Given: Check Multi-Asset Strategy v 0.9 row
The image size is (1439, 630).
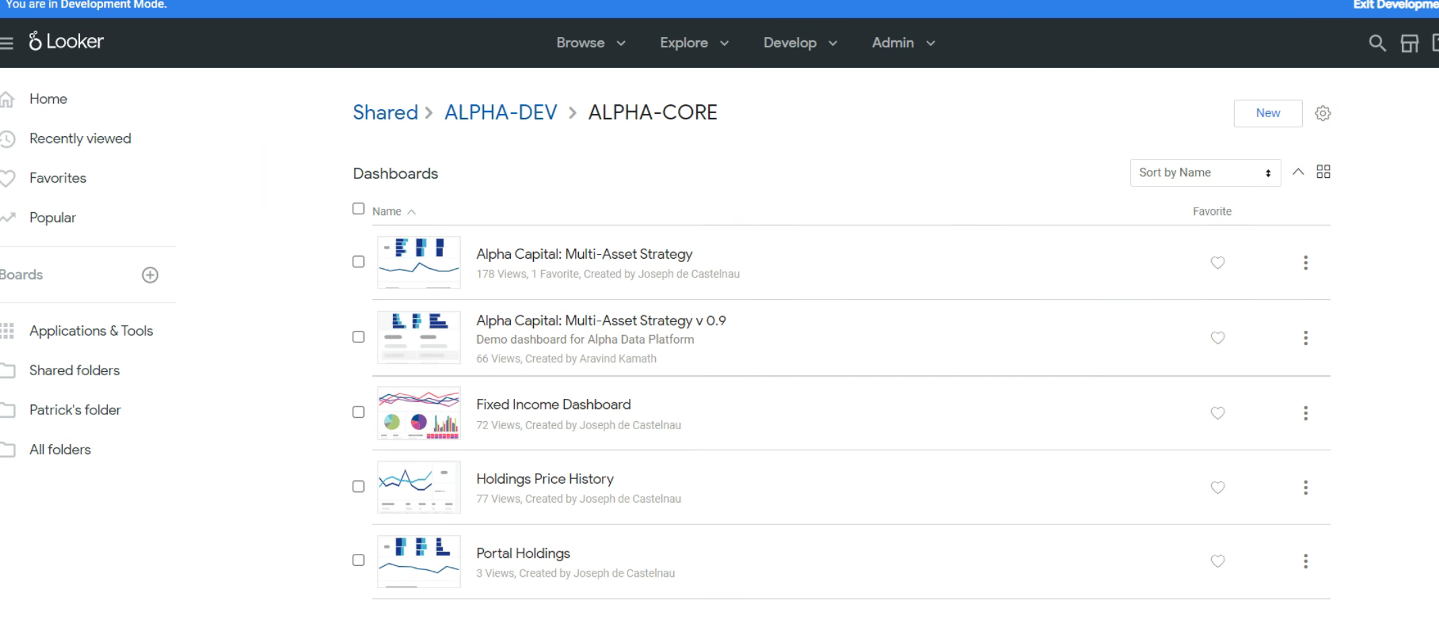Looking at the screenshot, I should click(359, 337).
